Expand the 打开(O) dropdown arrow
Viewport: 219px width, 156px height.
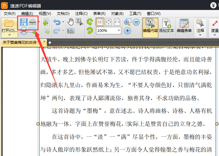9,35
